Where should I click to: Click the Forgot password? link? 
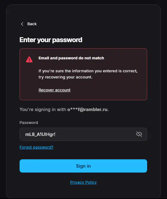pos(36,147)
